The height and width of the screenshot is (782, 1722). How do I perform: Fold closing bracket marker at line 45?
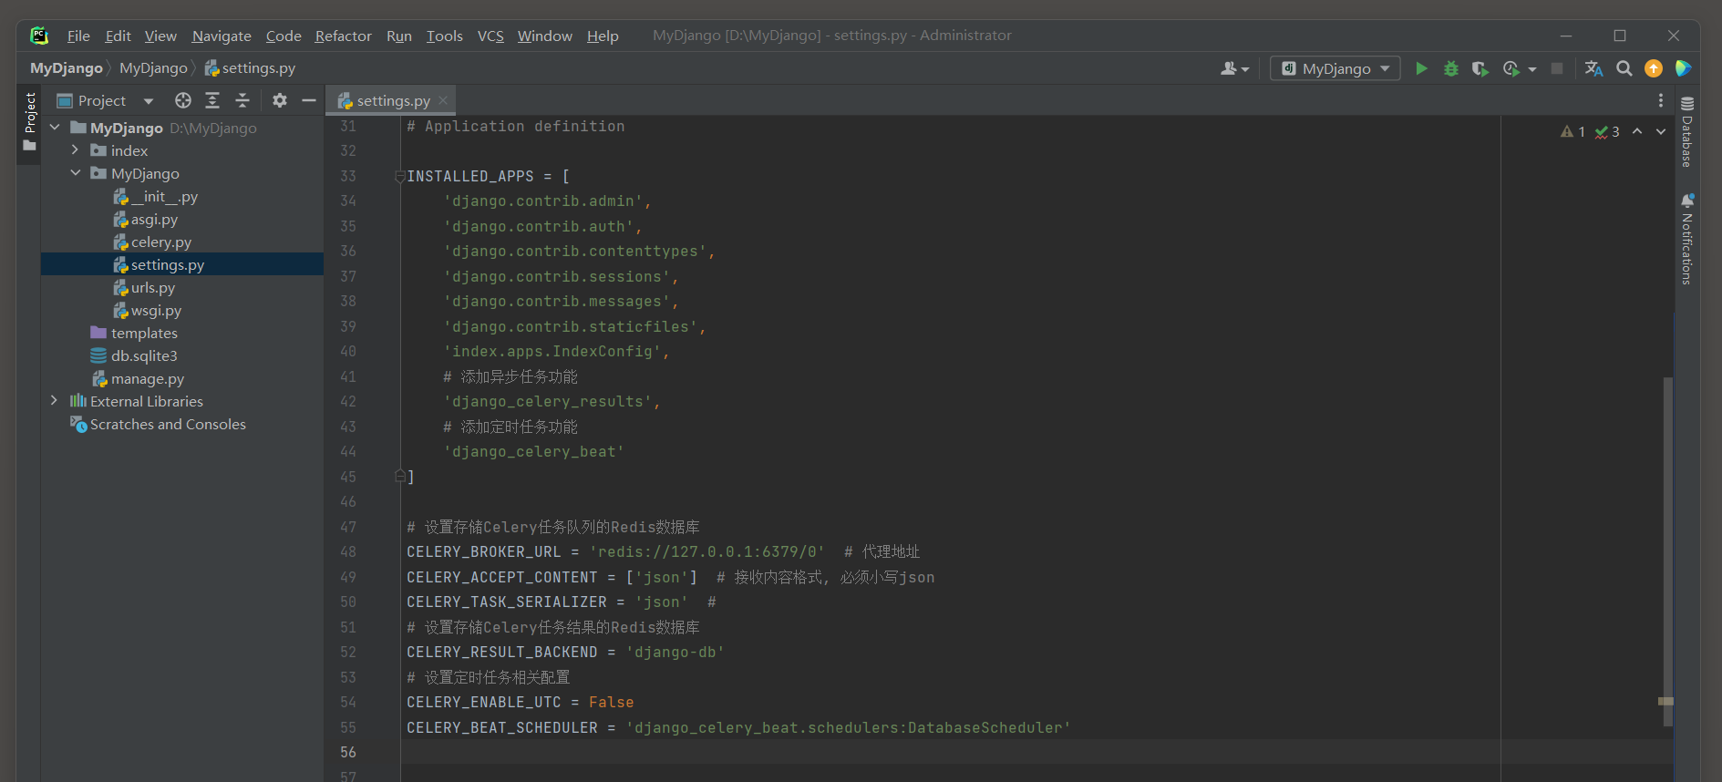pyautogui.click(x=399, y=476)
